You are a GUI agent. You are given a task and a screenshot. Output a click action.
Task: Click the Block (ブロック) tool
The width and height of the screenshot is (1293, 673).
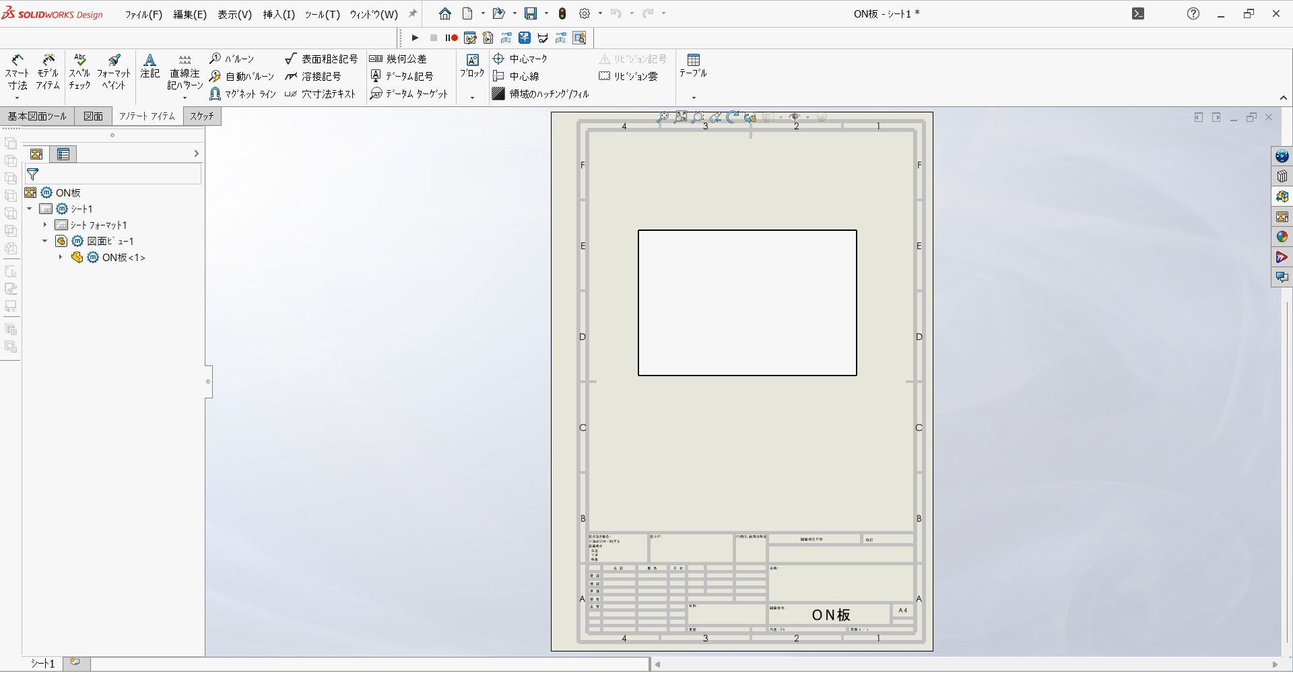[472, 66]
